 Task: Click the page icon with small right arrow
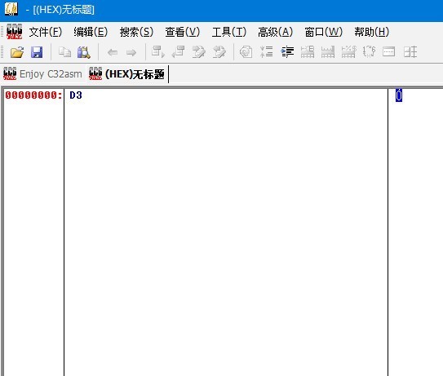coord(157,52)
